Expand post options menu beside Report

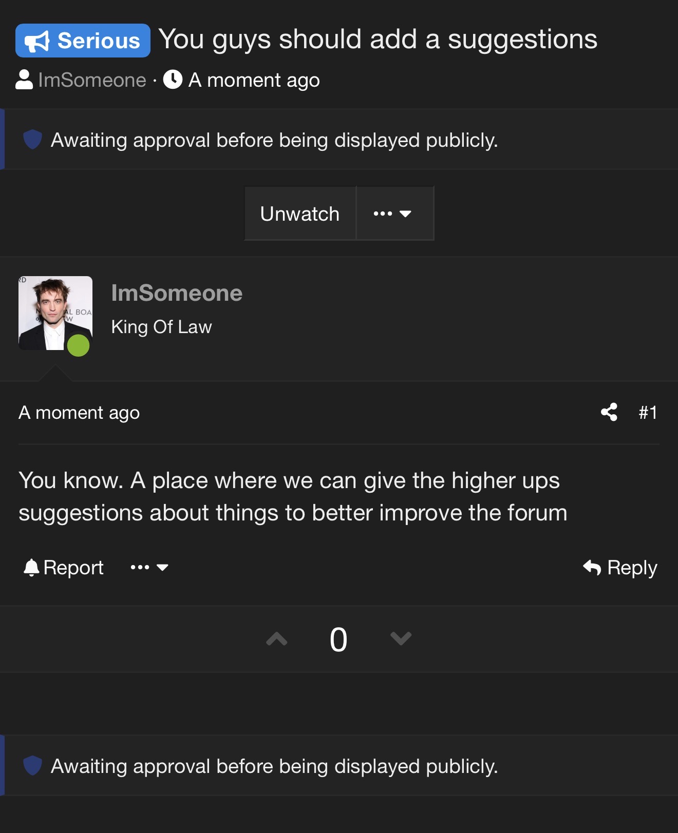(149, 567)
